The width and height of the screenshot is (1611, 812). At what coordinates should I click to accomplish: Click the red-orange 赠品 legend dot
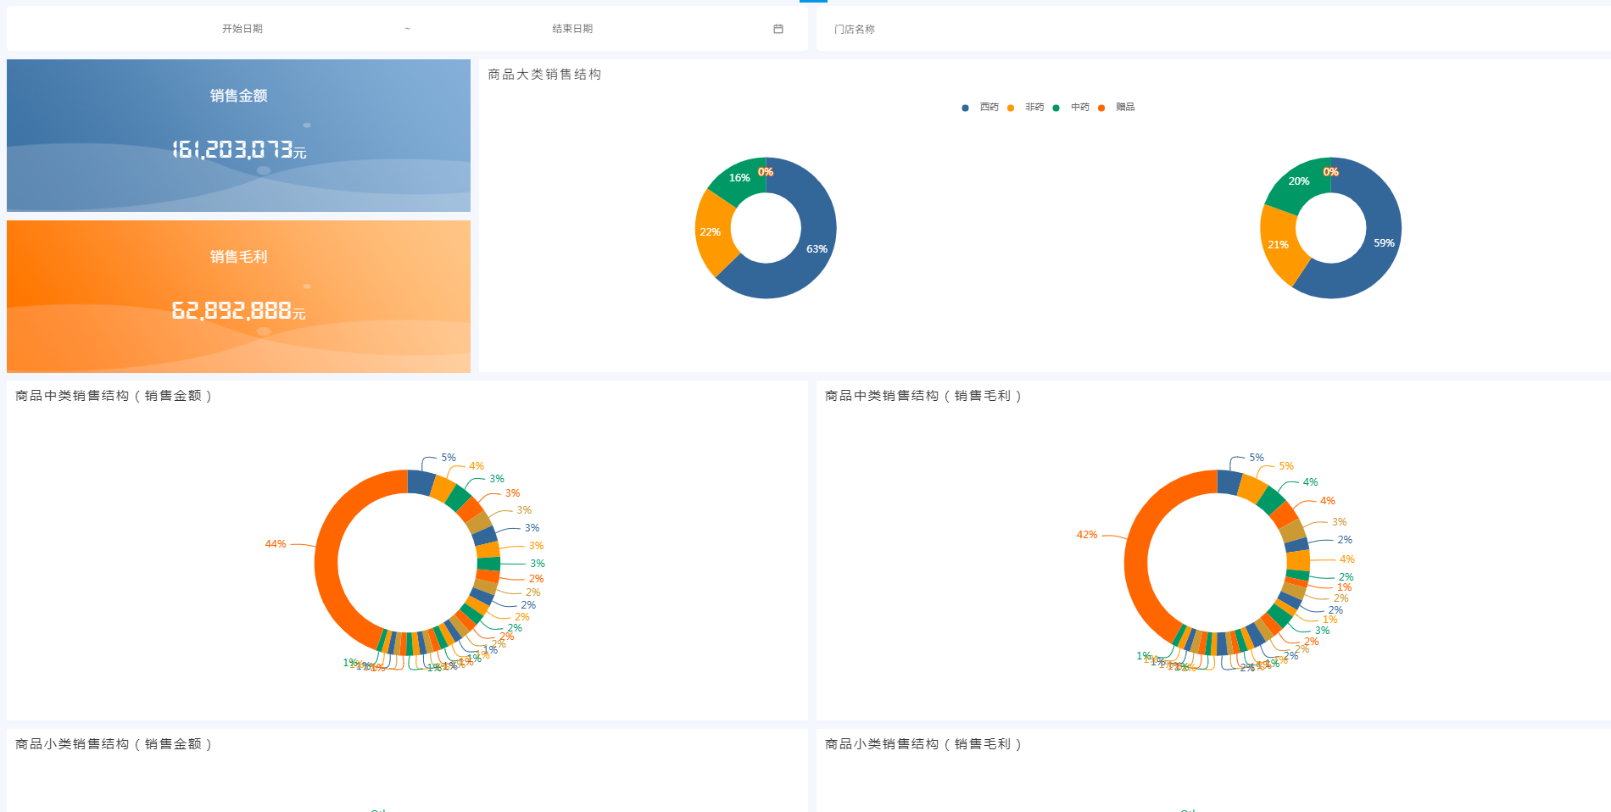click(x=1101, y=108)
